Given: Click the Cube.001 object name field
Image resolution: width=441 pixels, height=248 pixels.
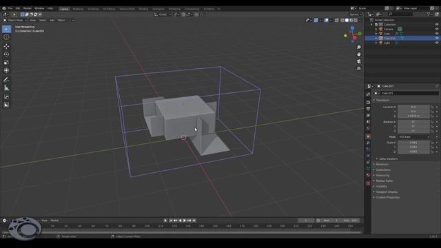Looking at the screenshot, I should click(409, 94).
